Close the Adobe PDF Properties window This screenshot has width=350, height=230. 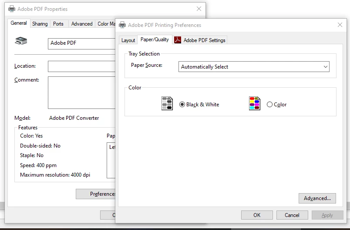[x=199, y=9]
